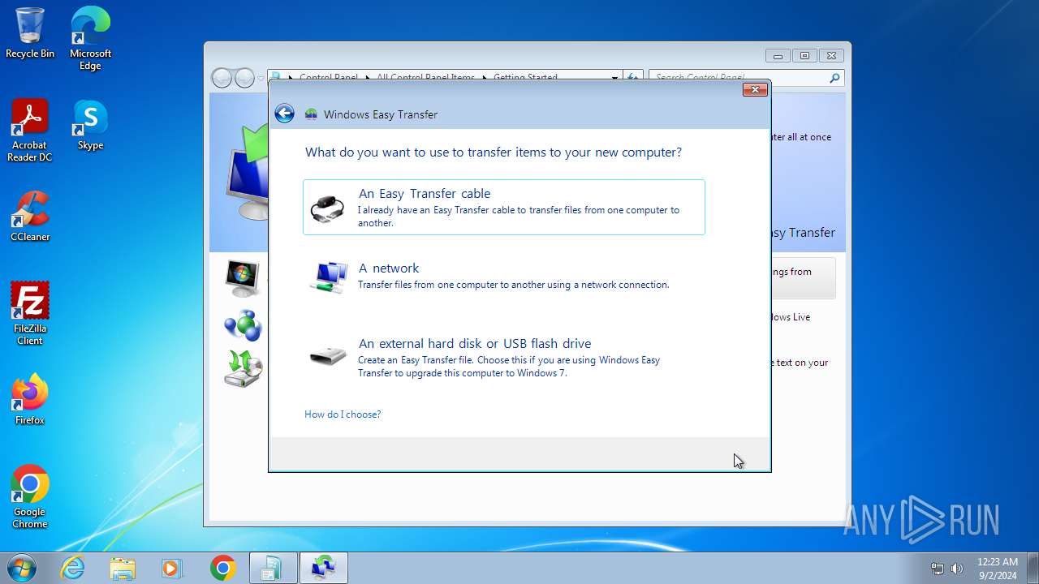
Task: Launch Internet Explorer from the taskbar
Action: (x=73, y=568)
